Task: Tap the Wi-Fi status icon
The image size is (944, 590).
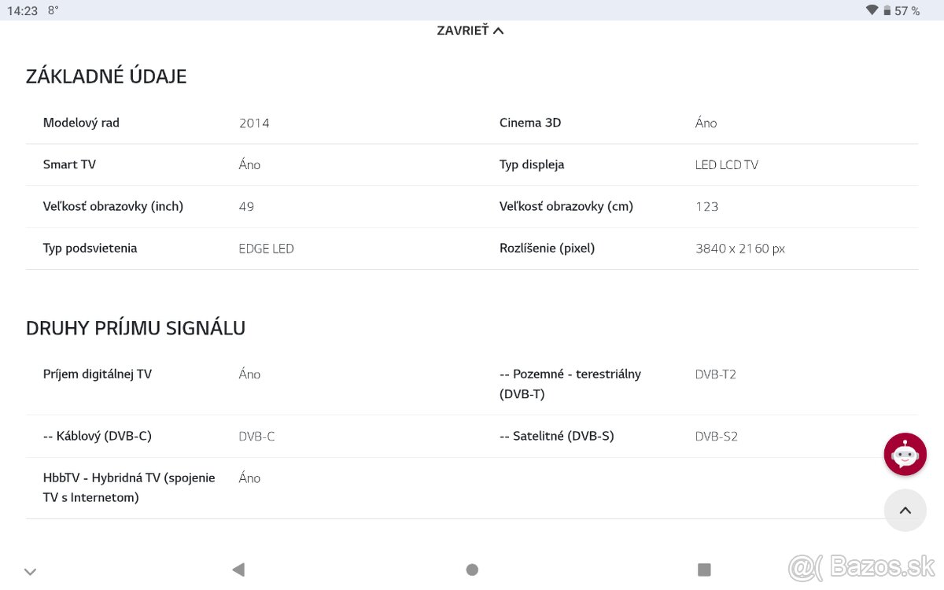Action: (x=872, y=10)
